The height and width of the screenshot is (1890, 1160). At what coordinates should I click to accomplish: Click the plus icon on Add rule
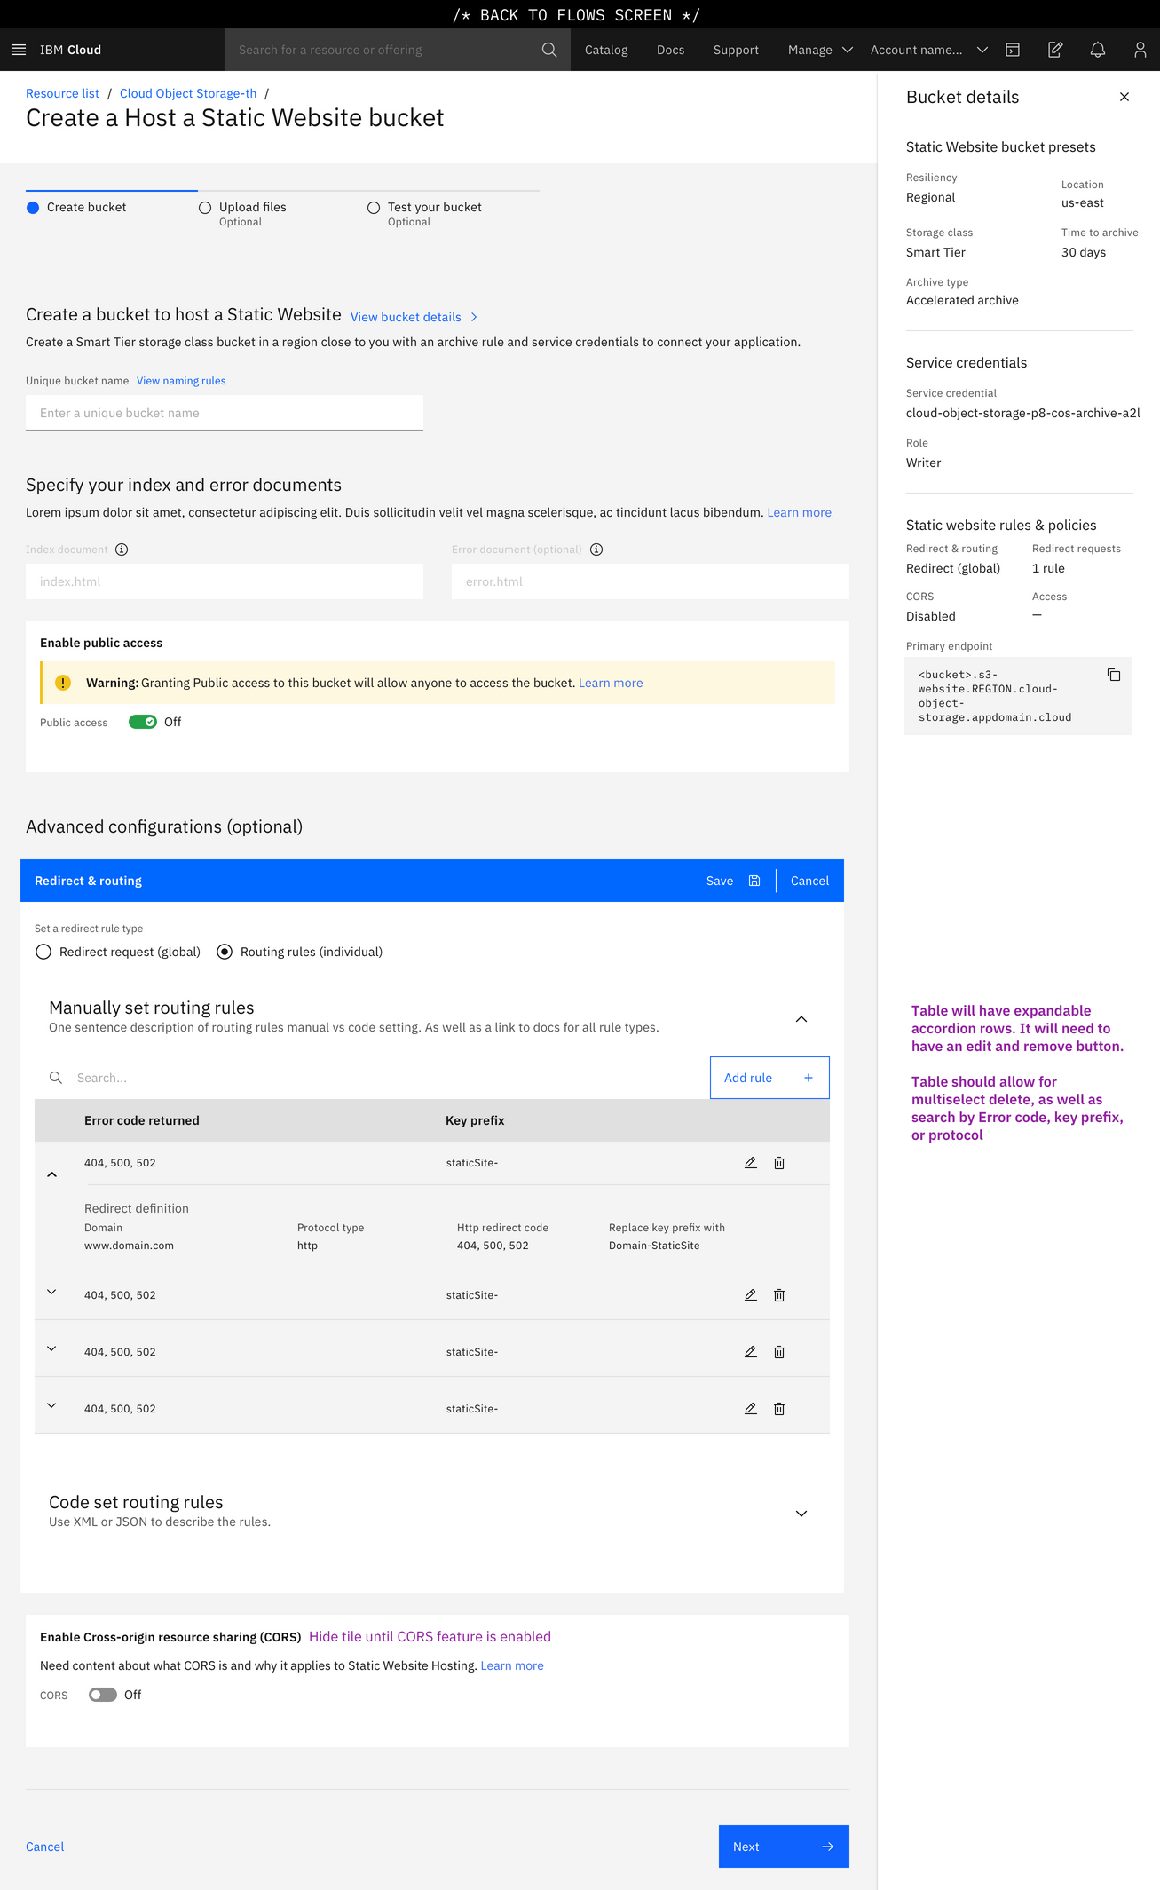809,1078
